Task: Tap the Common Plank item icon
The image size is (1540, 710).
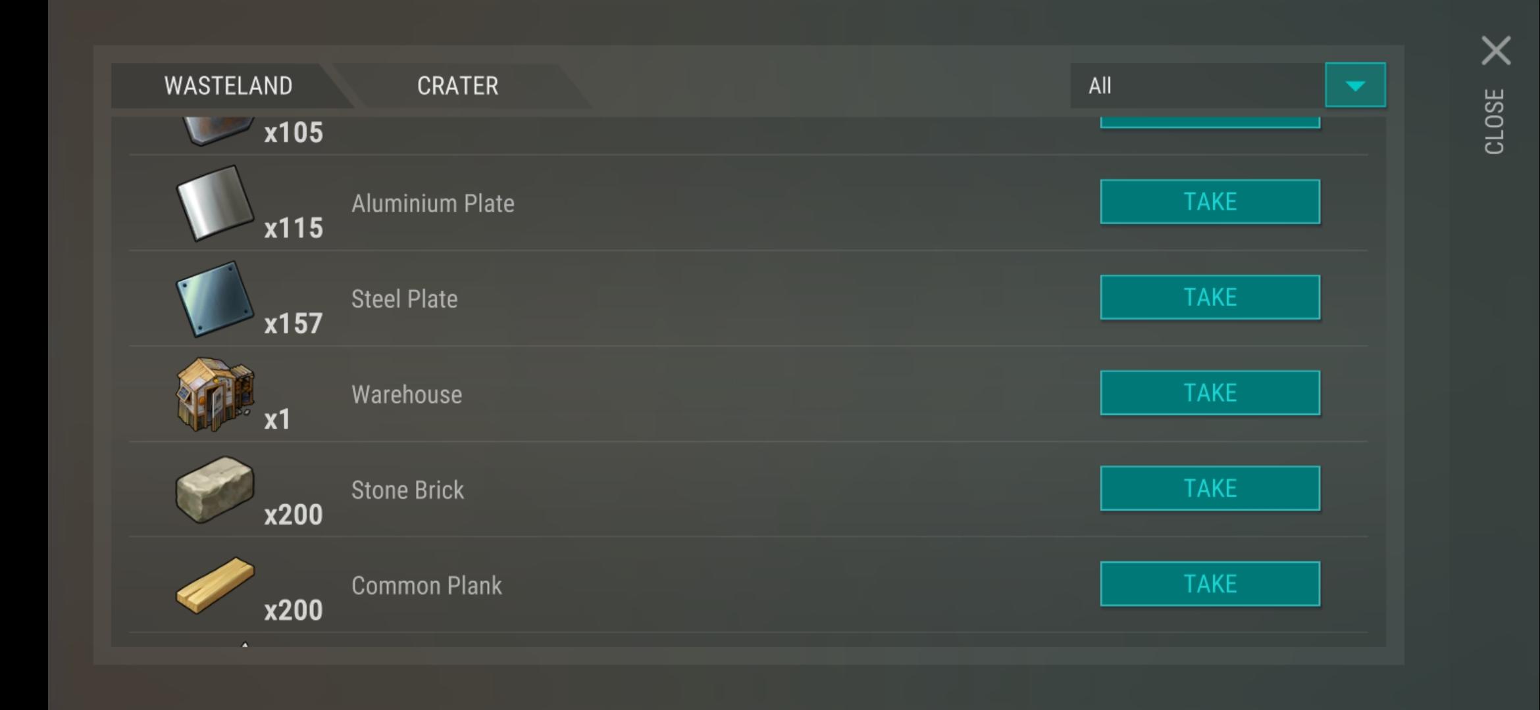Action: coord(215,586)
